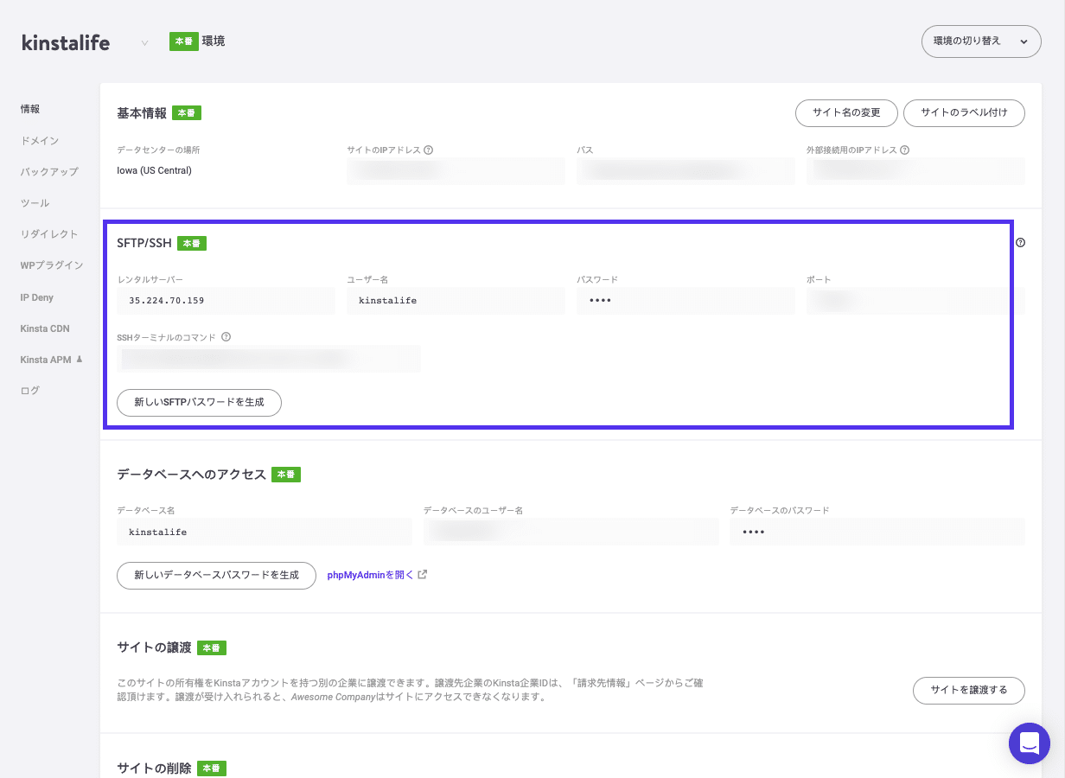The height and width of the screenshot is (778, 1065).
Task: Generate a new SFTP password
Action: tap(199, 402)
